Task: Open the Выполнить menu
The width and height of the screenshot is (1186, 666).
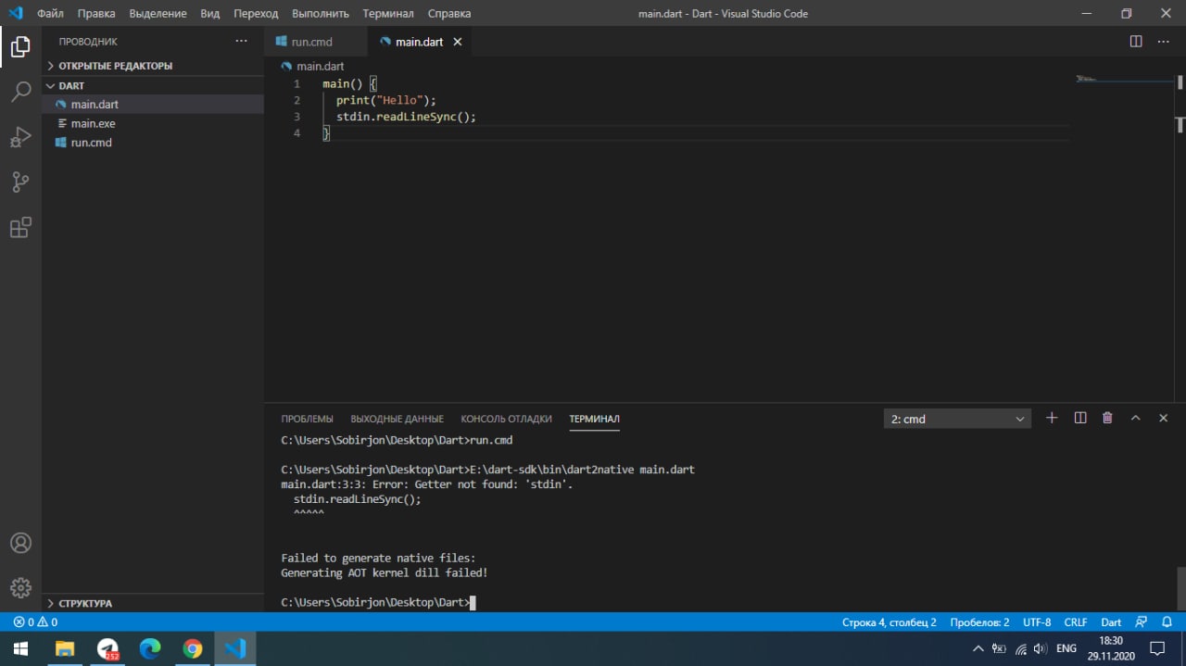Action: click(321, 14)
